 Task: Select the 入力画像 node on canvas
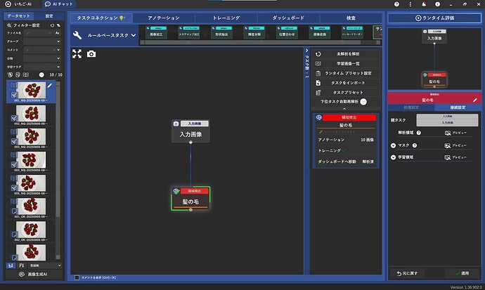tap(190, 131)
